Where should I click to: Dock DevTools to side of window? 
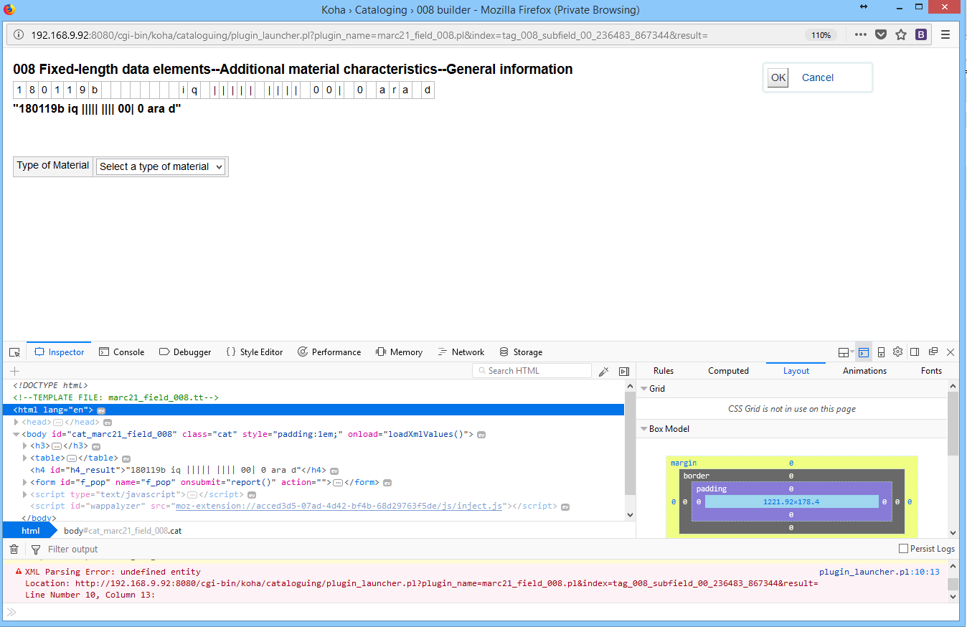pyautogui.click(x=915, y=352)
